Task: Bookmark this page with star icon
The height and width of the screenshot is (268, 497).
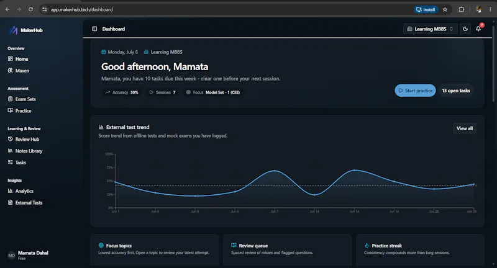Action: [x=445, y=9]
